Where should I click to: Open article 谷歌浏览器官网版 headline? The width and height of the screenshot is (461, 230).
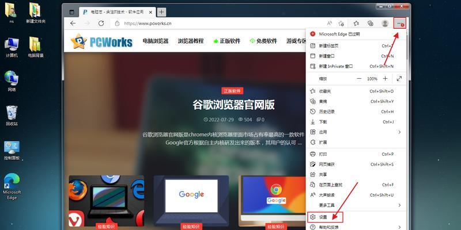point(234,105)
